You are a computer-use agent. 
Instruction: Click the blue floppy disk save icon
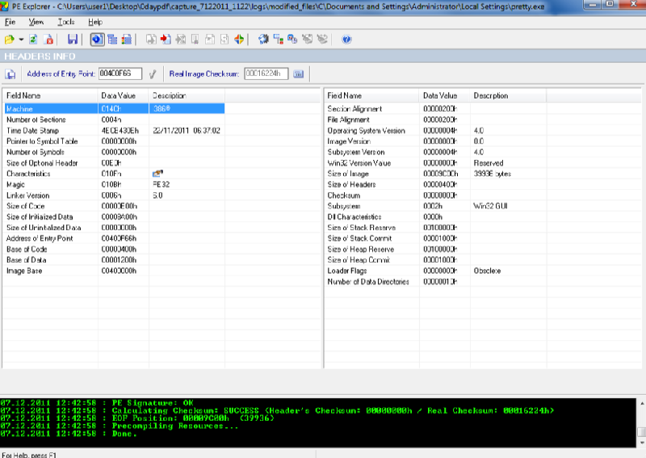click(73, 39)
